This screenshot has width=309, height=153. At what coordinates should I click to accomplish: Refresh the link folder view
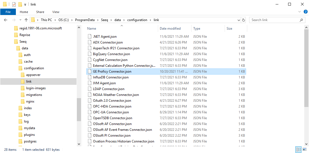pyautogui.click(x=244, y=20)
